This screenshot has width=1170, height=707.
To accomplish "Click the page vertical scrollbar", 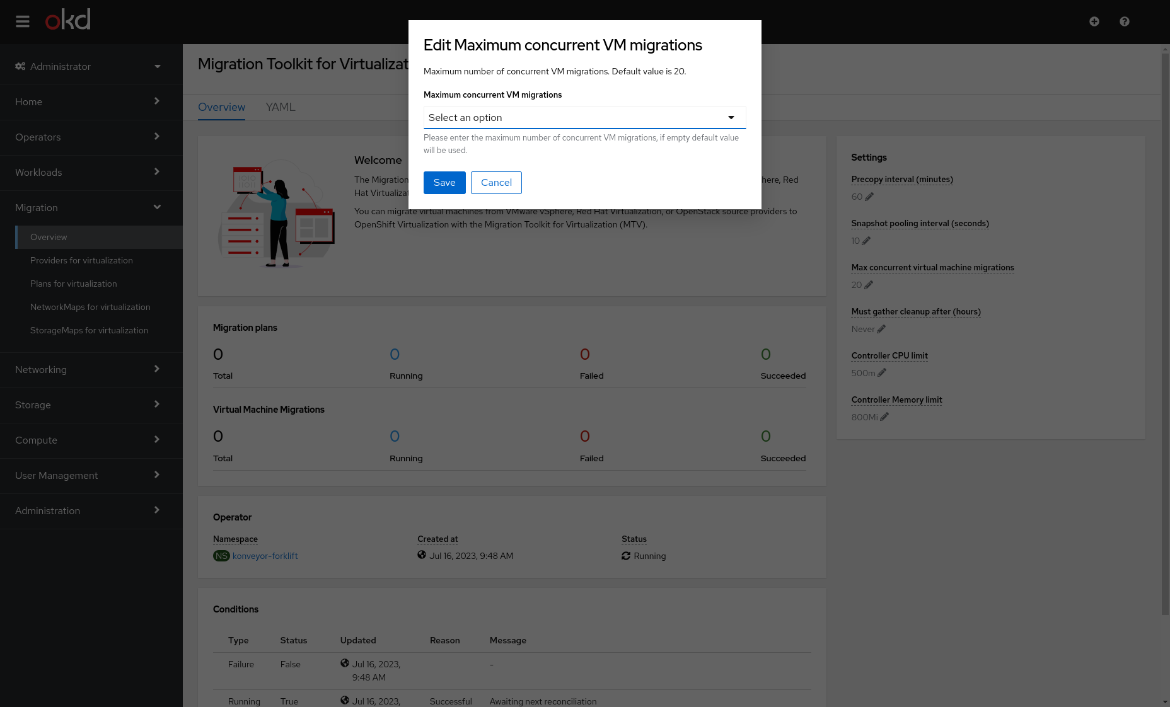I will (1165, 334).
